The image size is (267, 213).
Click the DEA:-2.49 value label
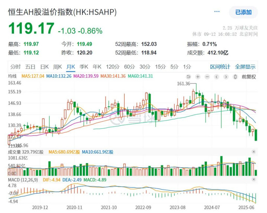click(x=72, y=180)
